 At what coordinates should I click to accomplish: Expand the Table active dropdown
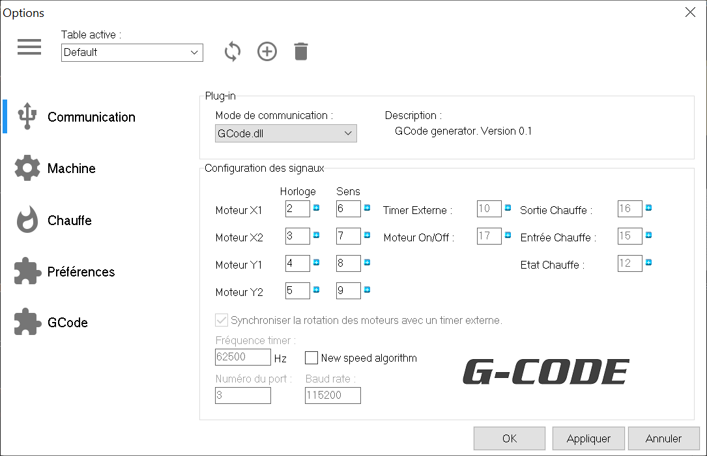click(x=132, y=53)
